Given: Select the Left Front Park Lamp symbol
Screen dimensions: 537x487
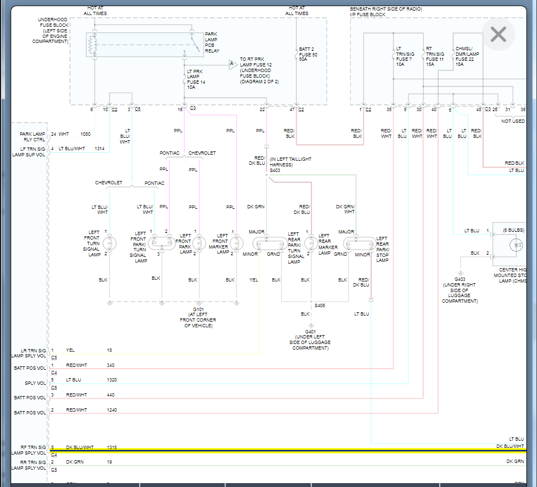Looking at the screenshot, I should (199, 243).
